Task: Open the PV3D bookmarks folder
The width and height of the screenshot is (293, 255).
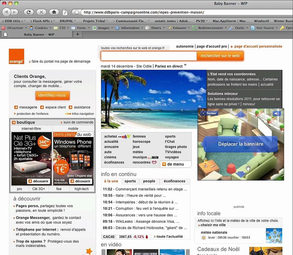Action: point(202,21)
